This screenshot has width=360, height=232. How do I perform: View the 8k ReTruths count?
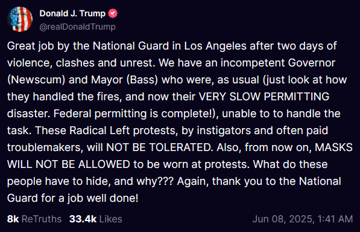(x=13, y=219)
